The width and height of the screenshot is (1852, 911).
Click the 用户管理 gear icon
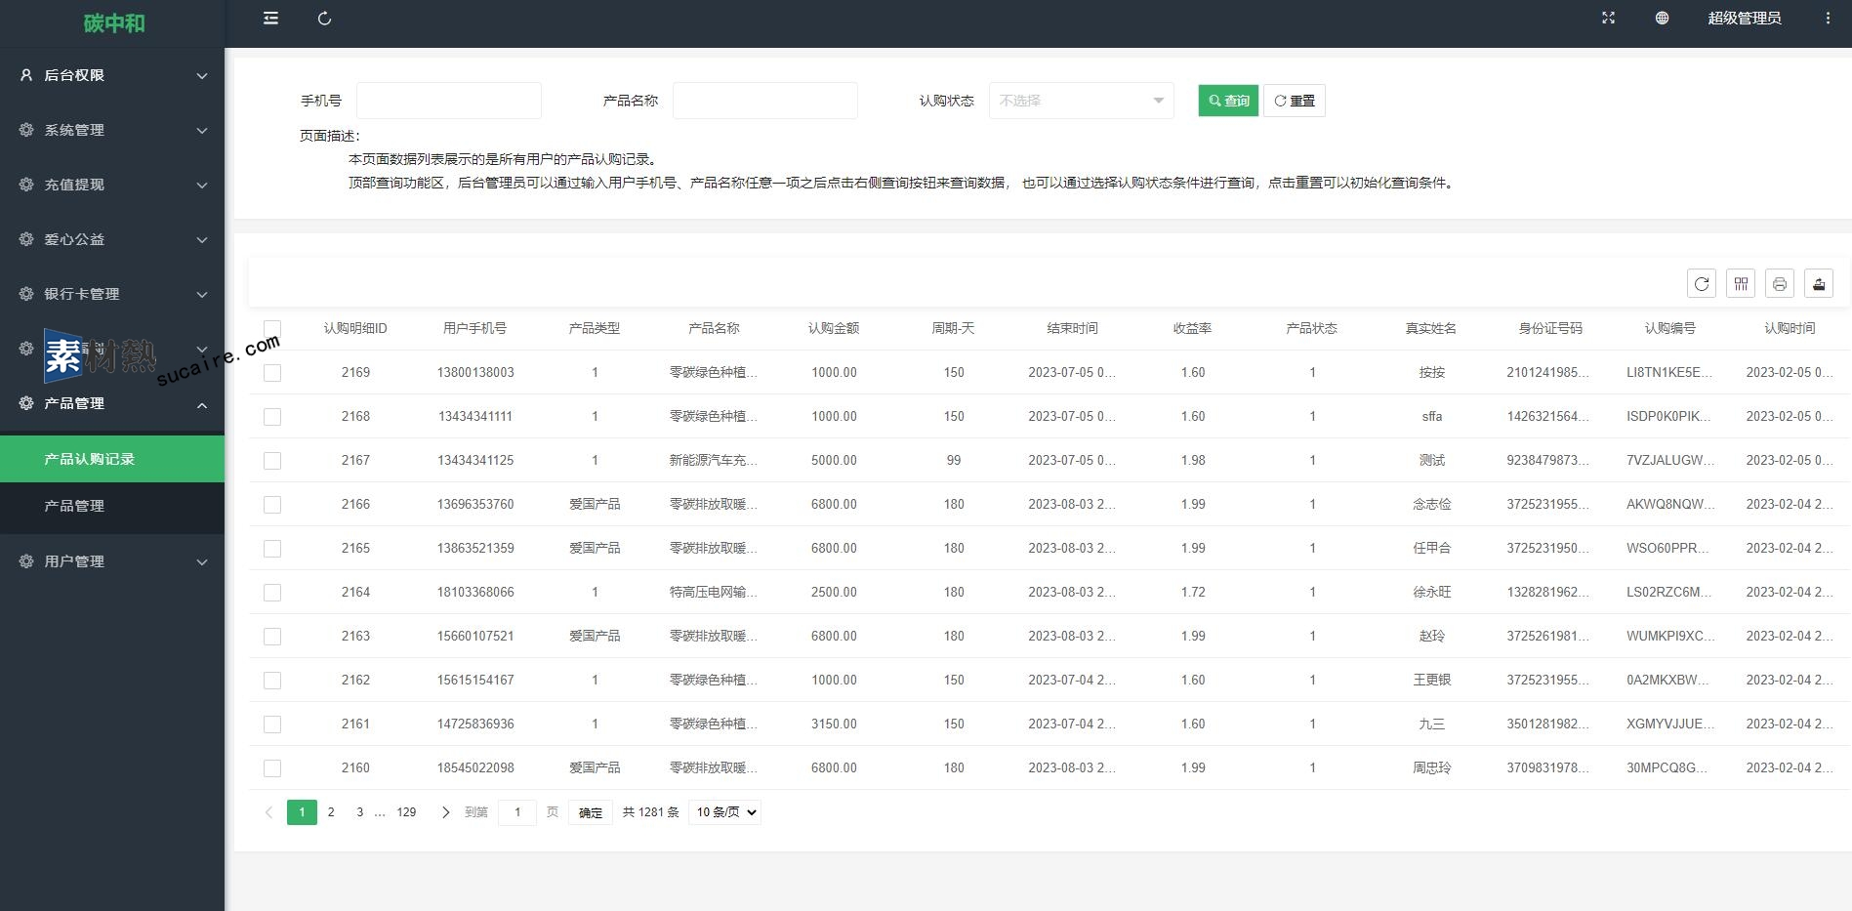26,560
